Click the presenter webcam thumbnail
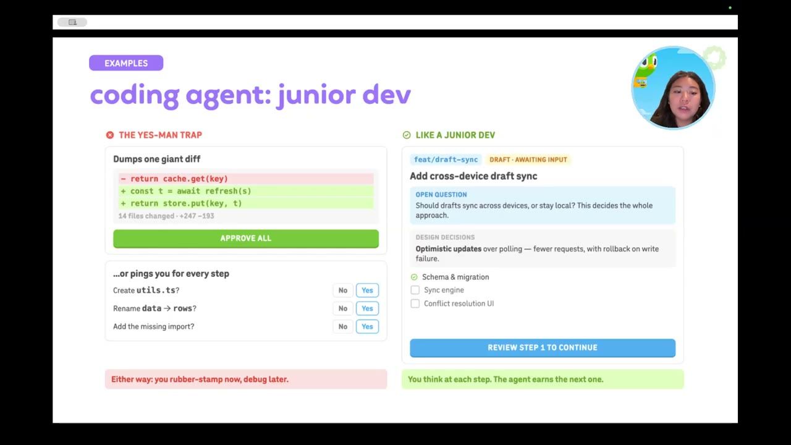 [673, 88]
